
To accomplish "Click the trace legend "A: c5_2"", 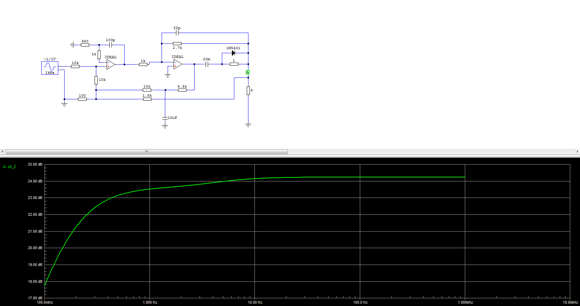I will pos(9,167).
